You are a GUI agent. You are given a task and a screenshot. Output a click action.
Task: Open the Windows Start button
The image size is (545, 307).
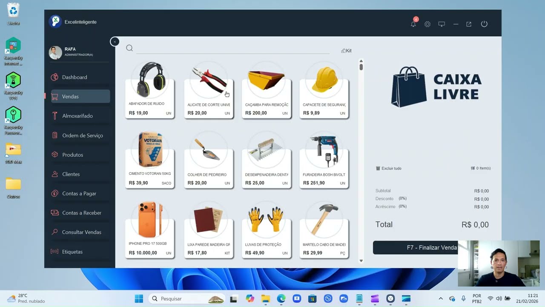(139, 298)
